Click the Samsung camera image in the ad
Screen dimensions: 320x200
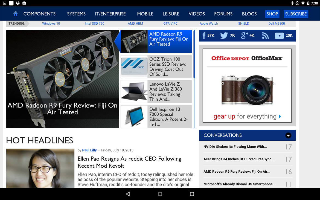247,90
